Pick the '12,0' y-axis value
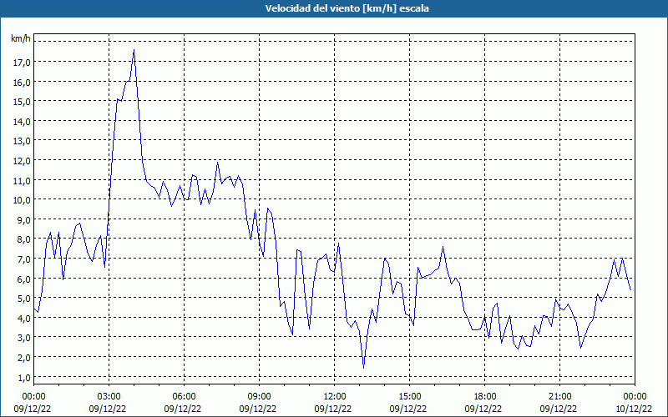The height and width of the screenshot is (417, 668). pos(23,161)
